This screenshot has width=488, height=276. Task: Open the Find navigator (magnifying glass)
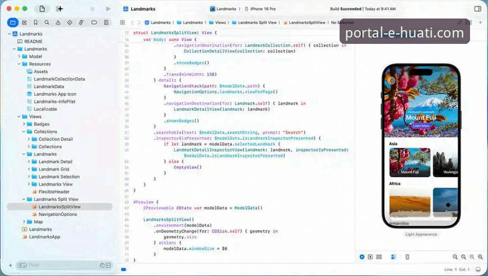[x=46, y=23]
